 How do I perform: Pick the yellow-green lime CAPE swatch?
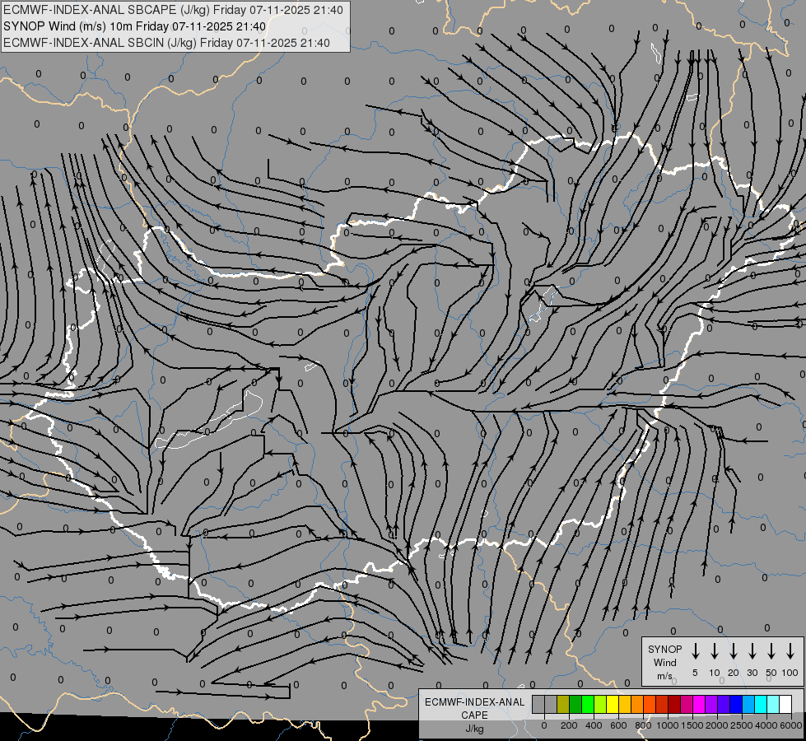[600, 704]
